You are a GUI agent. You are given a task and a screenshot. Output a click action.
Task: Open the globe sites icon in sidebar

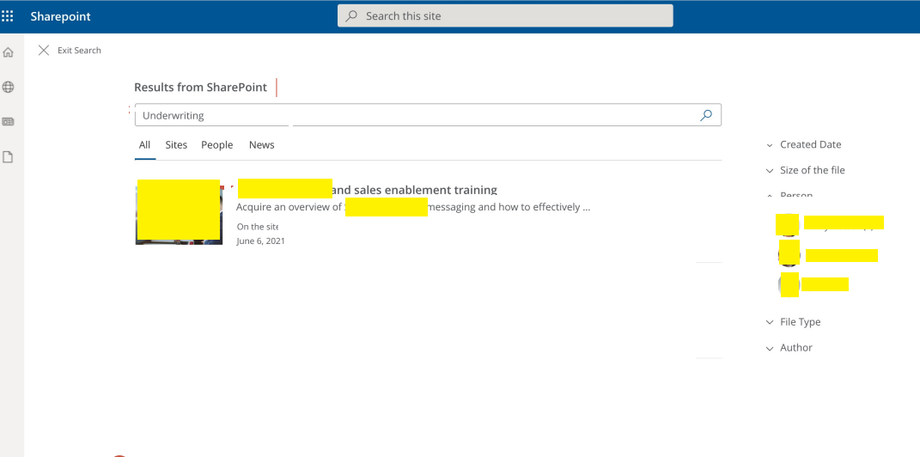(x=9, y=88)
